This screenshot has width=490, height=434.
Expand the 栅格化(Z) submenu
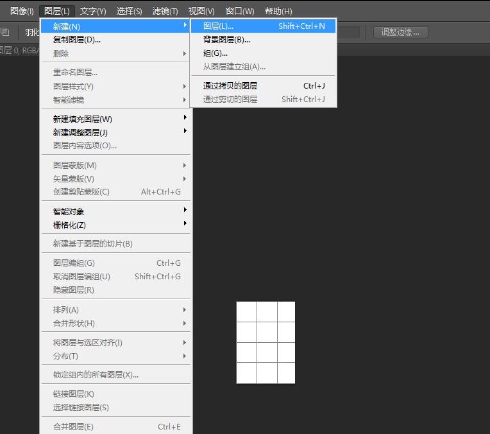[x=115, y=225]
